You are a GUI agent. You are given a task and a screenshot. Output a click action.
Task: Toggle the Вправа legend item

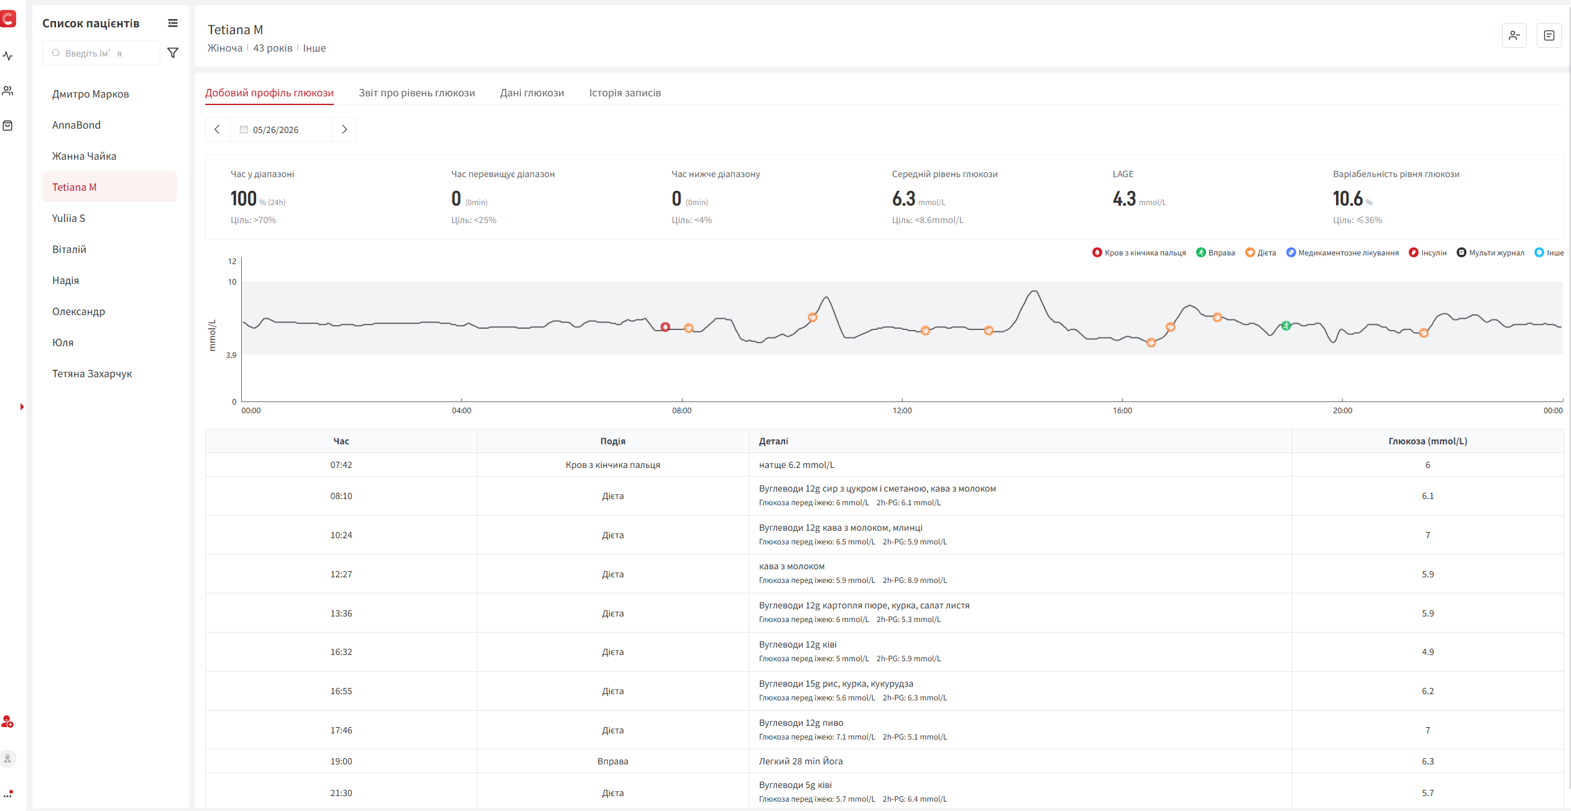click(x=1215, y=252)
